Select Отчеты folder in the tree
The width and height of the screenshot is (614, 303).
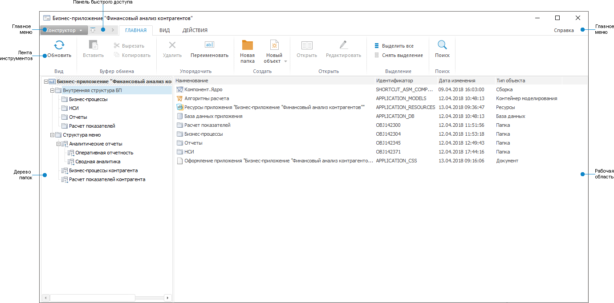[78, 117]
